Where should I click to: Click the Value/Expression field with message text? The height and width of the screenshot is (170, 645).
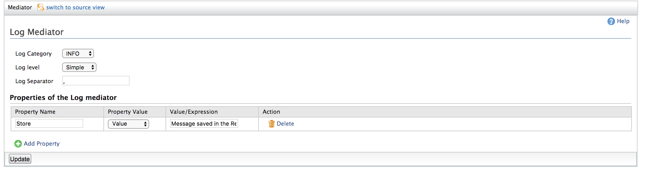click(x=204, y=124)
